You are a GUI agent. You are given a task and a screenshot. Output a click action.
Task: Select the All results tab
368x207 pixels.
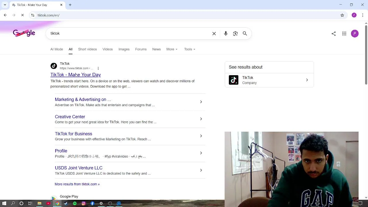pos(70,49)
